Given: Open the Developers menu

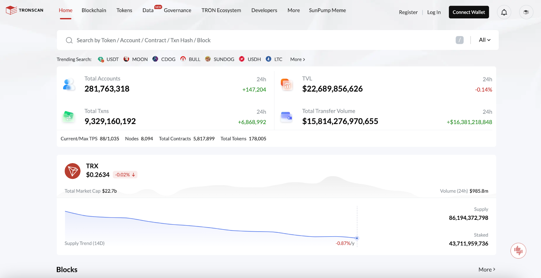Looking at the screenshot, I should (x=264, y=10).
